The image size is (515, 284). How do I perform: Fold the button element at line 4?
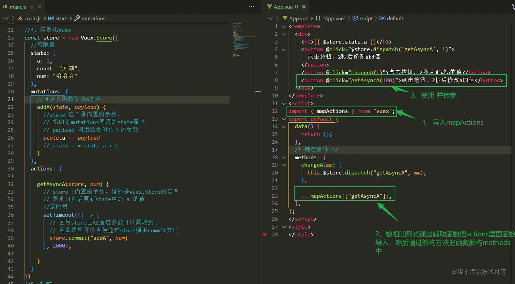[x=284, y=49]
